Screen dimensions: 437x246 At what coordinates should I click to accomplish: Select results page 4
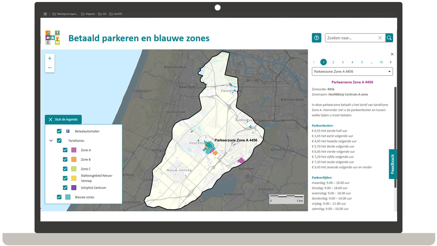(x=352, y=62)
